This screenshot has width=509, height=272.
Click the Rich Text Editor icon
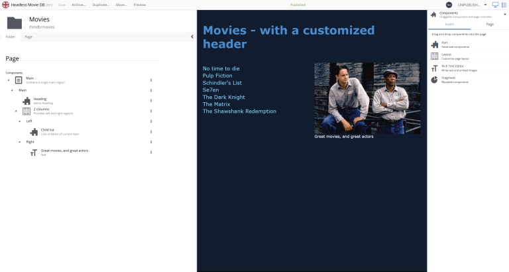tap(434, 68)
